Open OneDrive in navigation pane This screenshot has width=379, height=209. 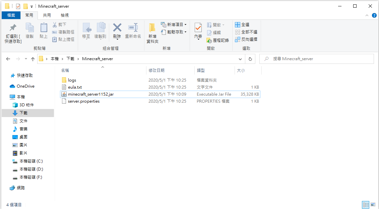(x=25, y=86)
